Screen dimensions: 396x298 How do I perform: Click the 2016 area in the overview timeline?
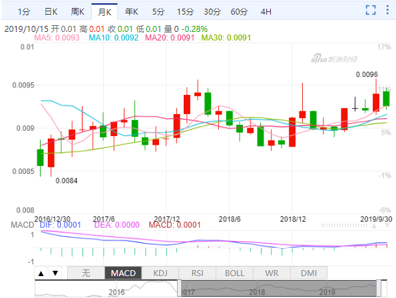pos(116,292)
